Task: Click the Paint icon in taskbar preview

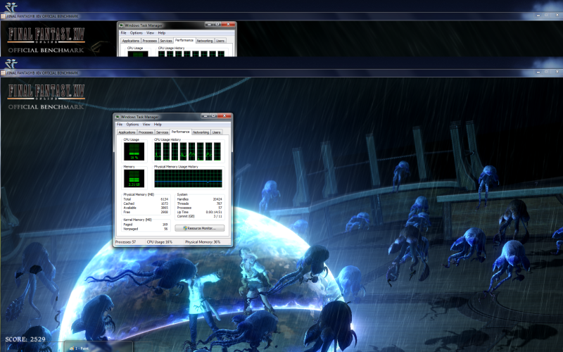Action: (x=72, y=348)
